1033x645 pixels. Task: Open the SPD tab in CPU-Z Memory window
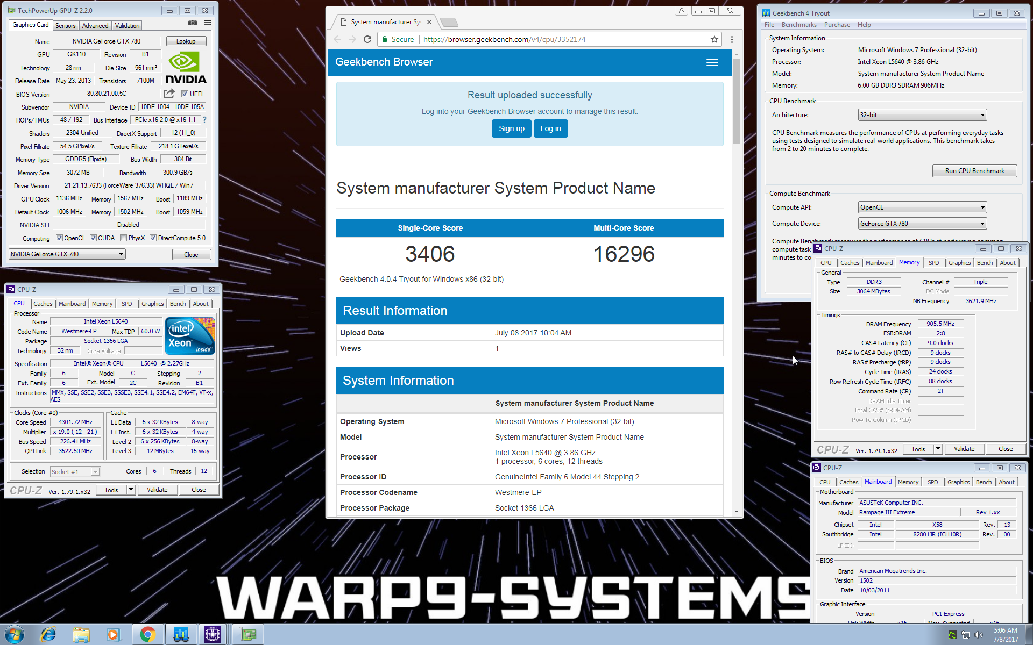(933, 263)
